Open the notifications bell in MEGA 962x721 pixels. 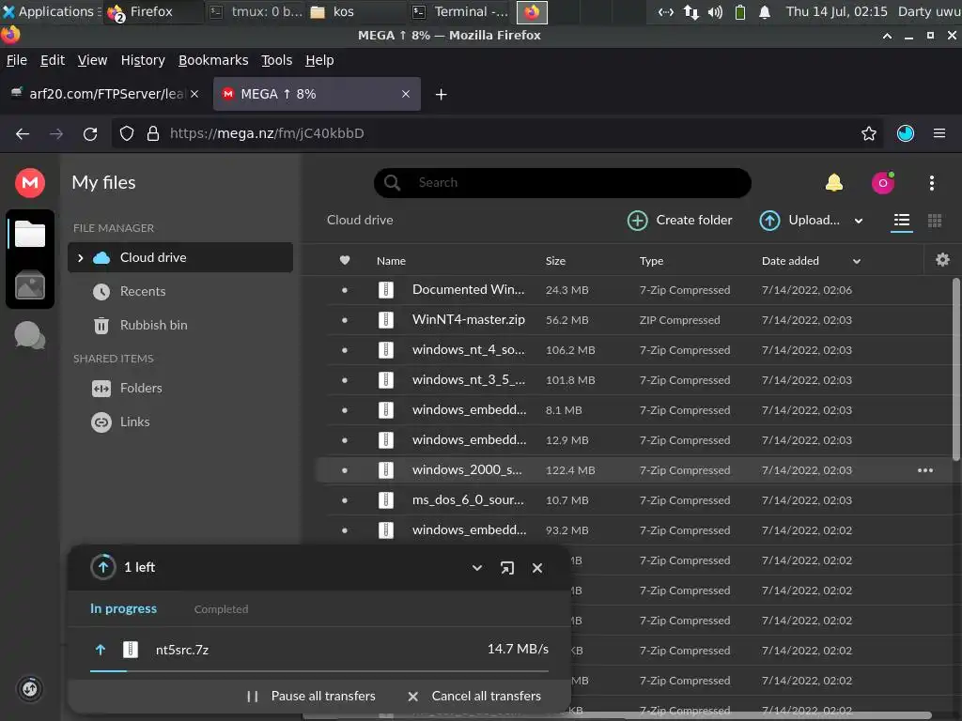[x=834, y=183]
